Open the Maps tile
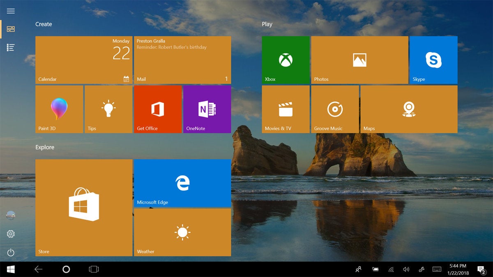The image size is (493, 277). pos(409,109)
